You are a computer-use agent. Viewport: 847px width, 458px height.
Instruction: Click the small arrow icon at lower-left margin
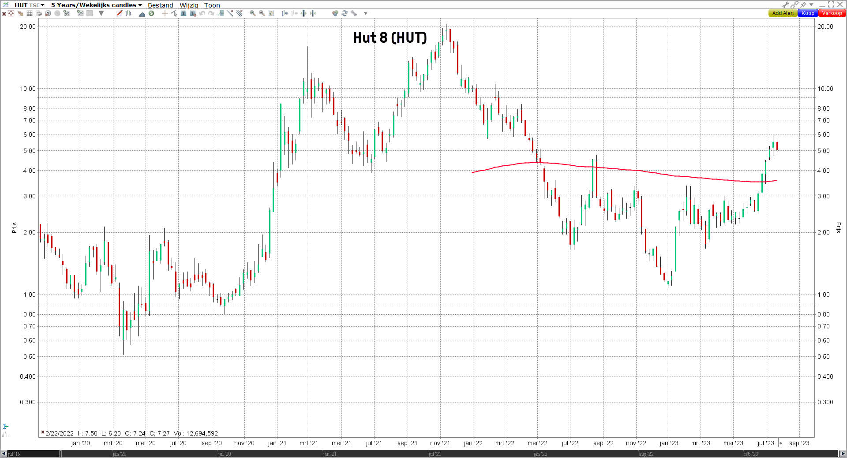click(5, 427)
